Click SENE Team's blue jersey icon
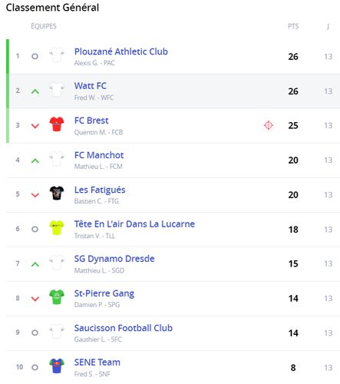The height and width of the screenshot is (384, 340). point(57,366)
